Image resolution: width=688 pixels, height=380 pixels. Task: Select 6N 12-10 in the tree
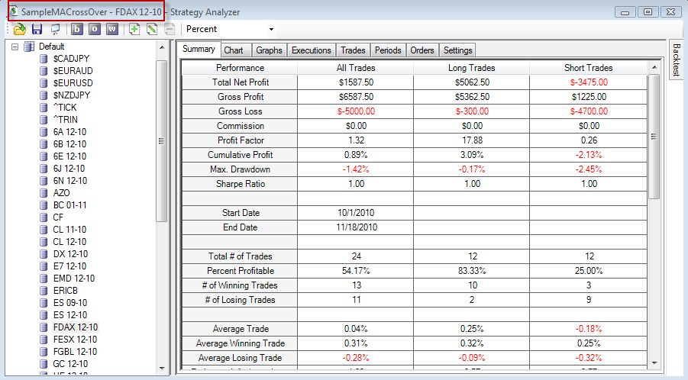(69, 181)
